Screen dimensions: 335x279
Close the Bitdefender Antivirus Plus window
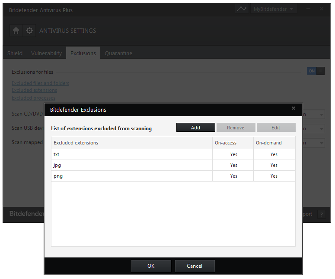[x=322, y=9]
